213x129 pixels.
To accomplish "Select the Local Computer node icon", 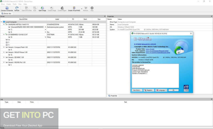I will 4,22.
